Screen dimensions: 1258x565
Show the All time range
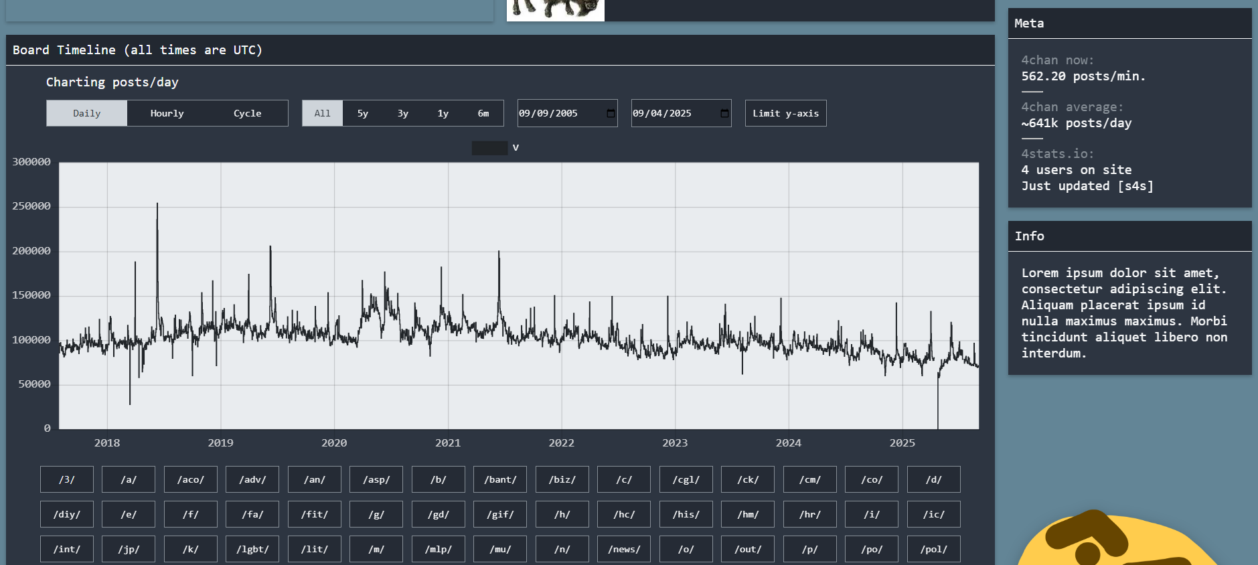[322, 113]
